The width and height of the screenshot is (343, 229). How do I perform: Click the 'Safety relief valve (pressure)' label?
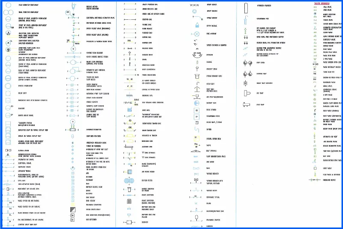tap(98, 28)
